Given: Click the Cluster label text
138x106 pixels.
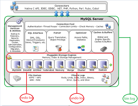Looking at the screenshot, I should pyautogui.click(x=81, y=70).
